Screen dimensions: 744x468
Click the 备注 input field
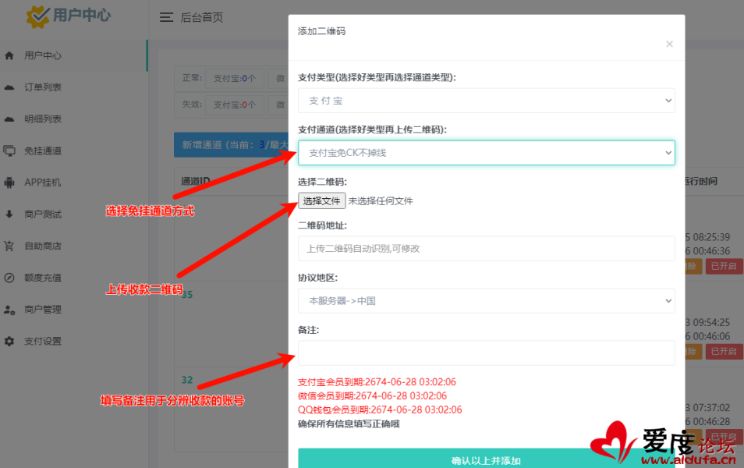pyautogui.click(x=487, y=353)
